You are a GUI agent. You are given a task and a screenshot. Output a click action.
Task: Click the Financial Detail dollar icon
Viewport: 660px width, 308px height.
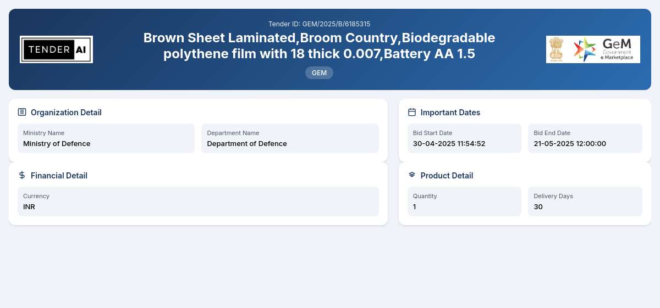22,175
